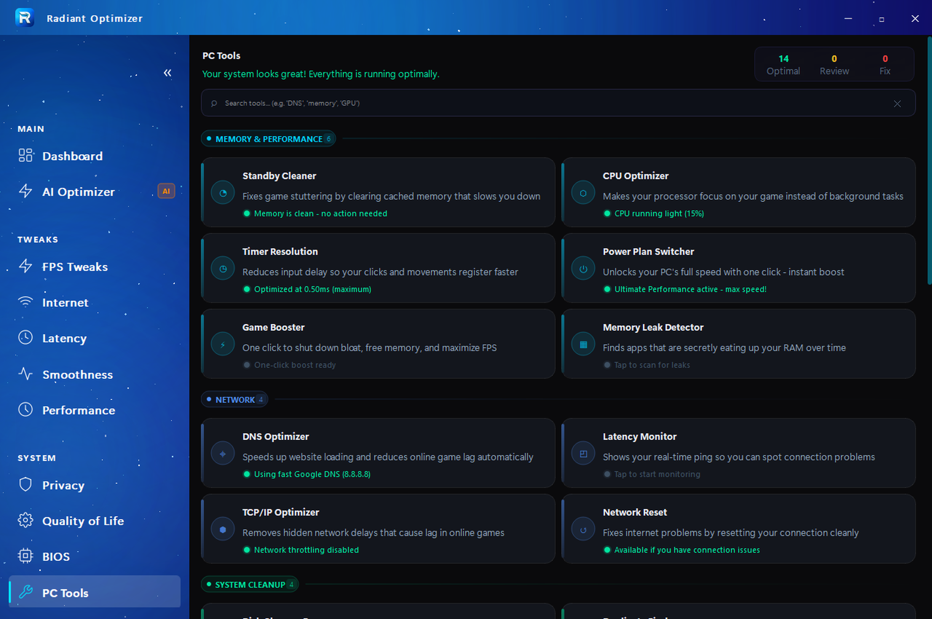Screen dimensions: 932x619
Task: Collapse the sidebar with the double chevron
Action: coord(167,72)
